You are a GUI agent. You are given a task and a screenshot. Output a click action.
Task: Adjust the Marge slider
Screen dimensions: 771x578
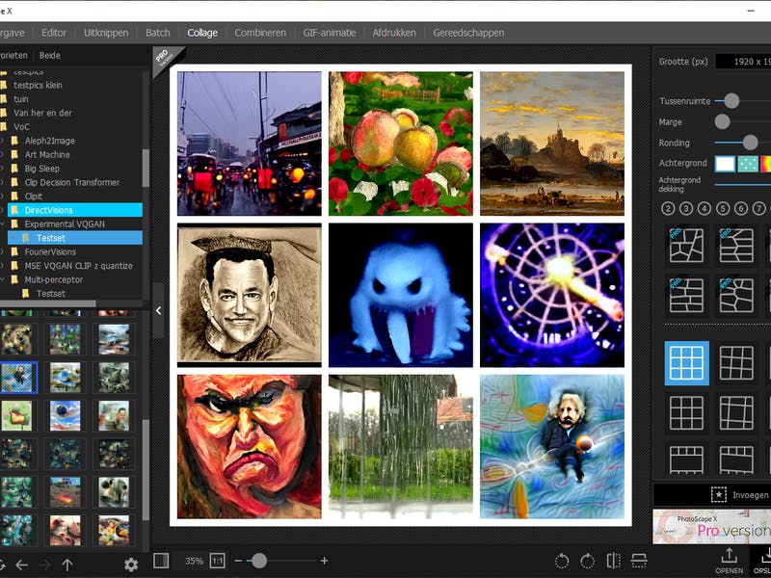pyautogui.click(x=722, y=121)
